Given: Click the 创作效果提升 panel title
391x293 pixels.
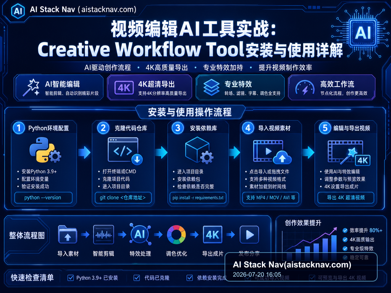Looking at the screenshot, I should coord(303,223).
